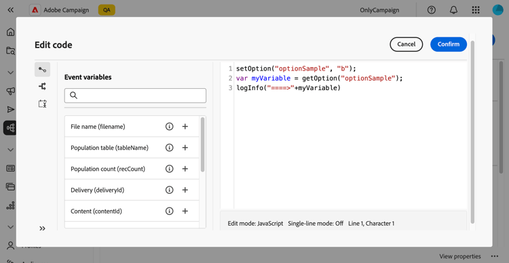Add Population count (recCount) variable

tap(185, 169)
